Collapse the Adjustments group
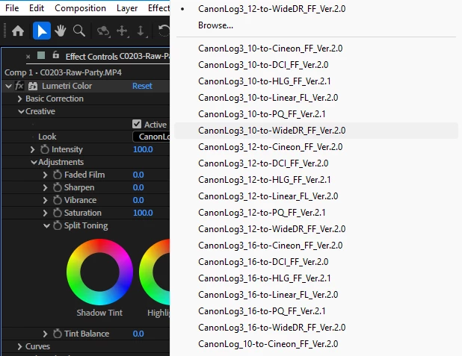 click(x=34, y=162)
